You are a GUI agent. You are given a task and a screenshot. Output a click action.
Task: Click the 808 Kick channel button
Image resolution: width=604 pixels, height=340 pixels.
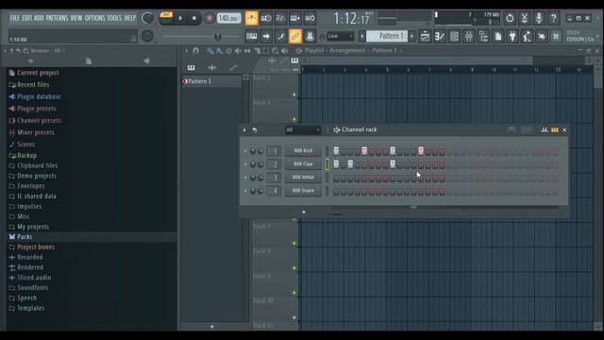click(x=303, y=151)
